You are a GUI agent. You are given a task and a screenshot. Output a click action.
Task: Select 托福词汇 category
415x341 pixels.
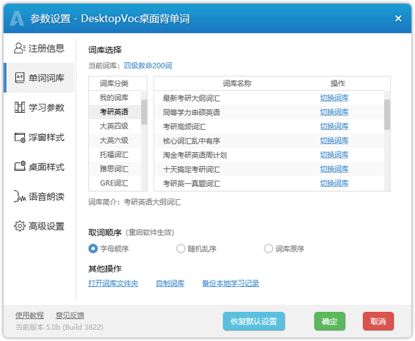point(115,155)
